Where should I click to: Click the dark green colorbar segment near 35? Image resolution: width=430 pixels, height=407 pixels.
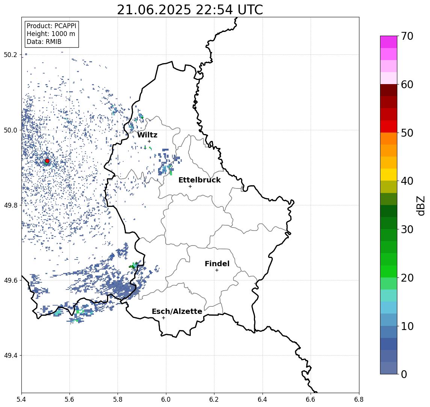point(389,211)
